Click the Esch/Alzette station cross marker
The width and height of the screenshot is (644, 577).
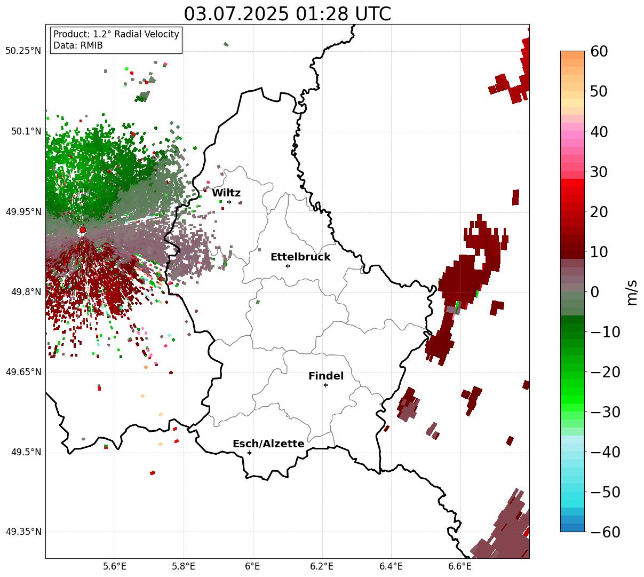click(x=249, y=453)
